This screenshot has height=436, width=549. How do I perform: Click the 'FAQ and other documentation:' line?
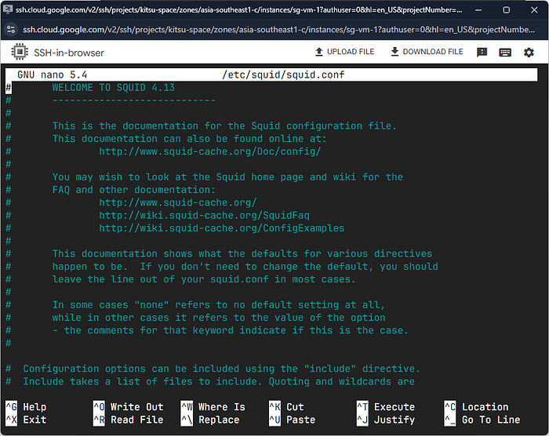coord(134,190)
